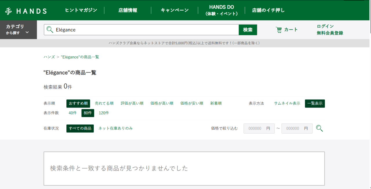The height and width of the screenshot is (189, 371).
Task: Open 店舗情報 navigation item
Action: pyautogui.click(x=128, y=10)
